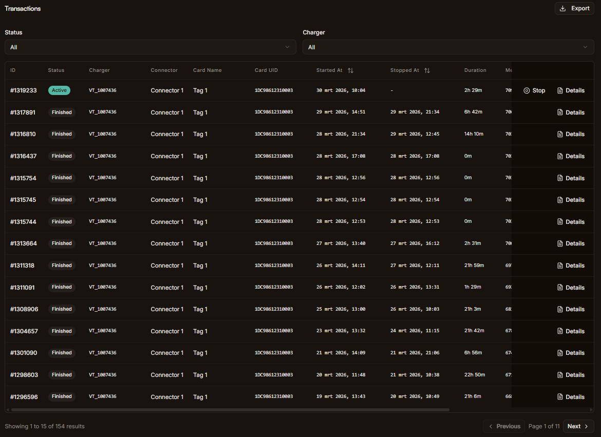Click the Previous pagination button
The image size is (601, 437).
[x=504, y=426]
